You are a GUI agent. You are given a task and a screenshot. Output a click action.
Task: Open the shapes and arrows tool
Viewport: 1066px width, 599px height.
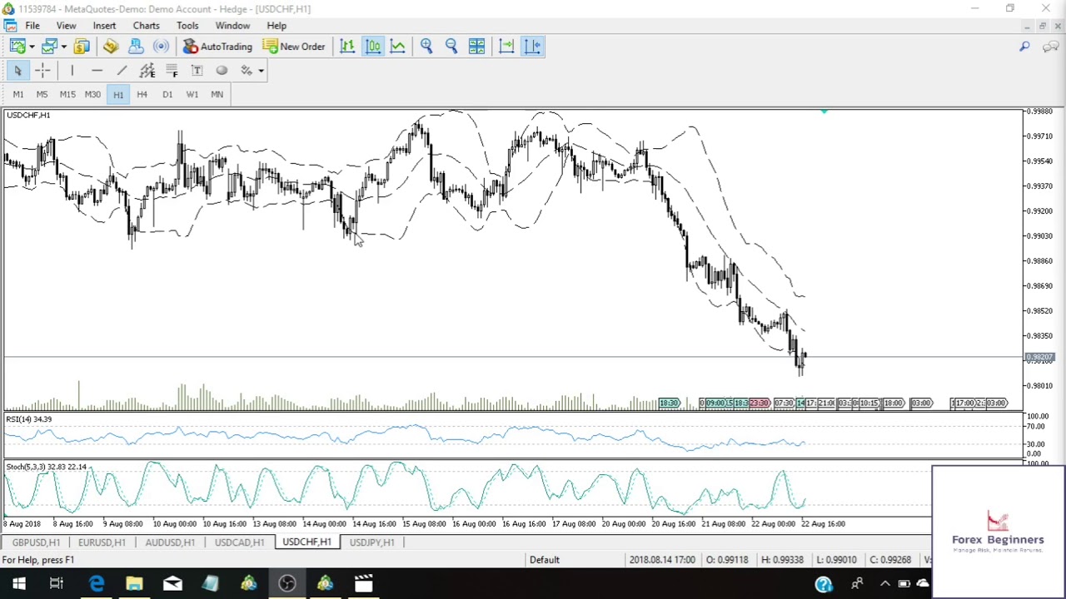tap(247, 71)
